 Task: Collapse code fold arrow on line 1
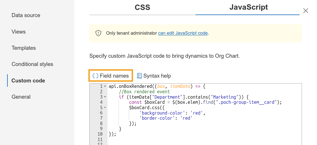[x=105, y=86]
